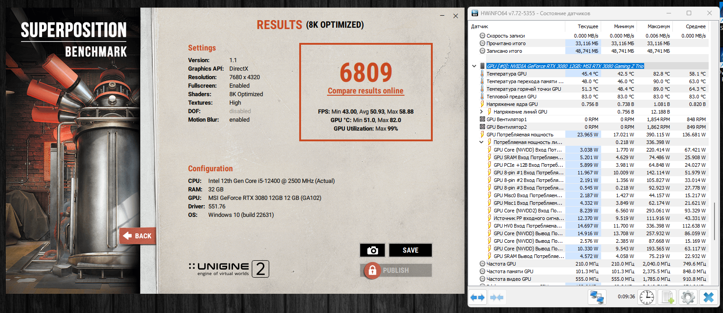Open HWiNFO sensor settings gear
723x313 pixels.
click(688, 297)
